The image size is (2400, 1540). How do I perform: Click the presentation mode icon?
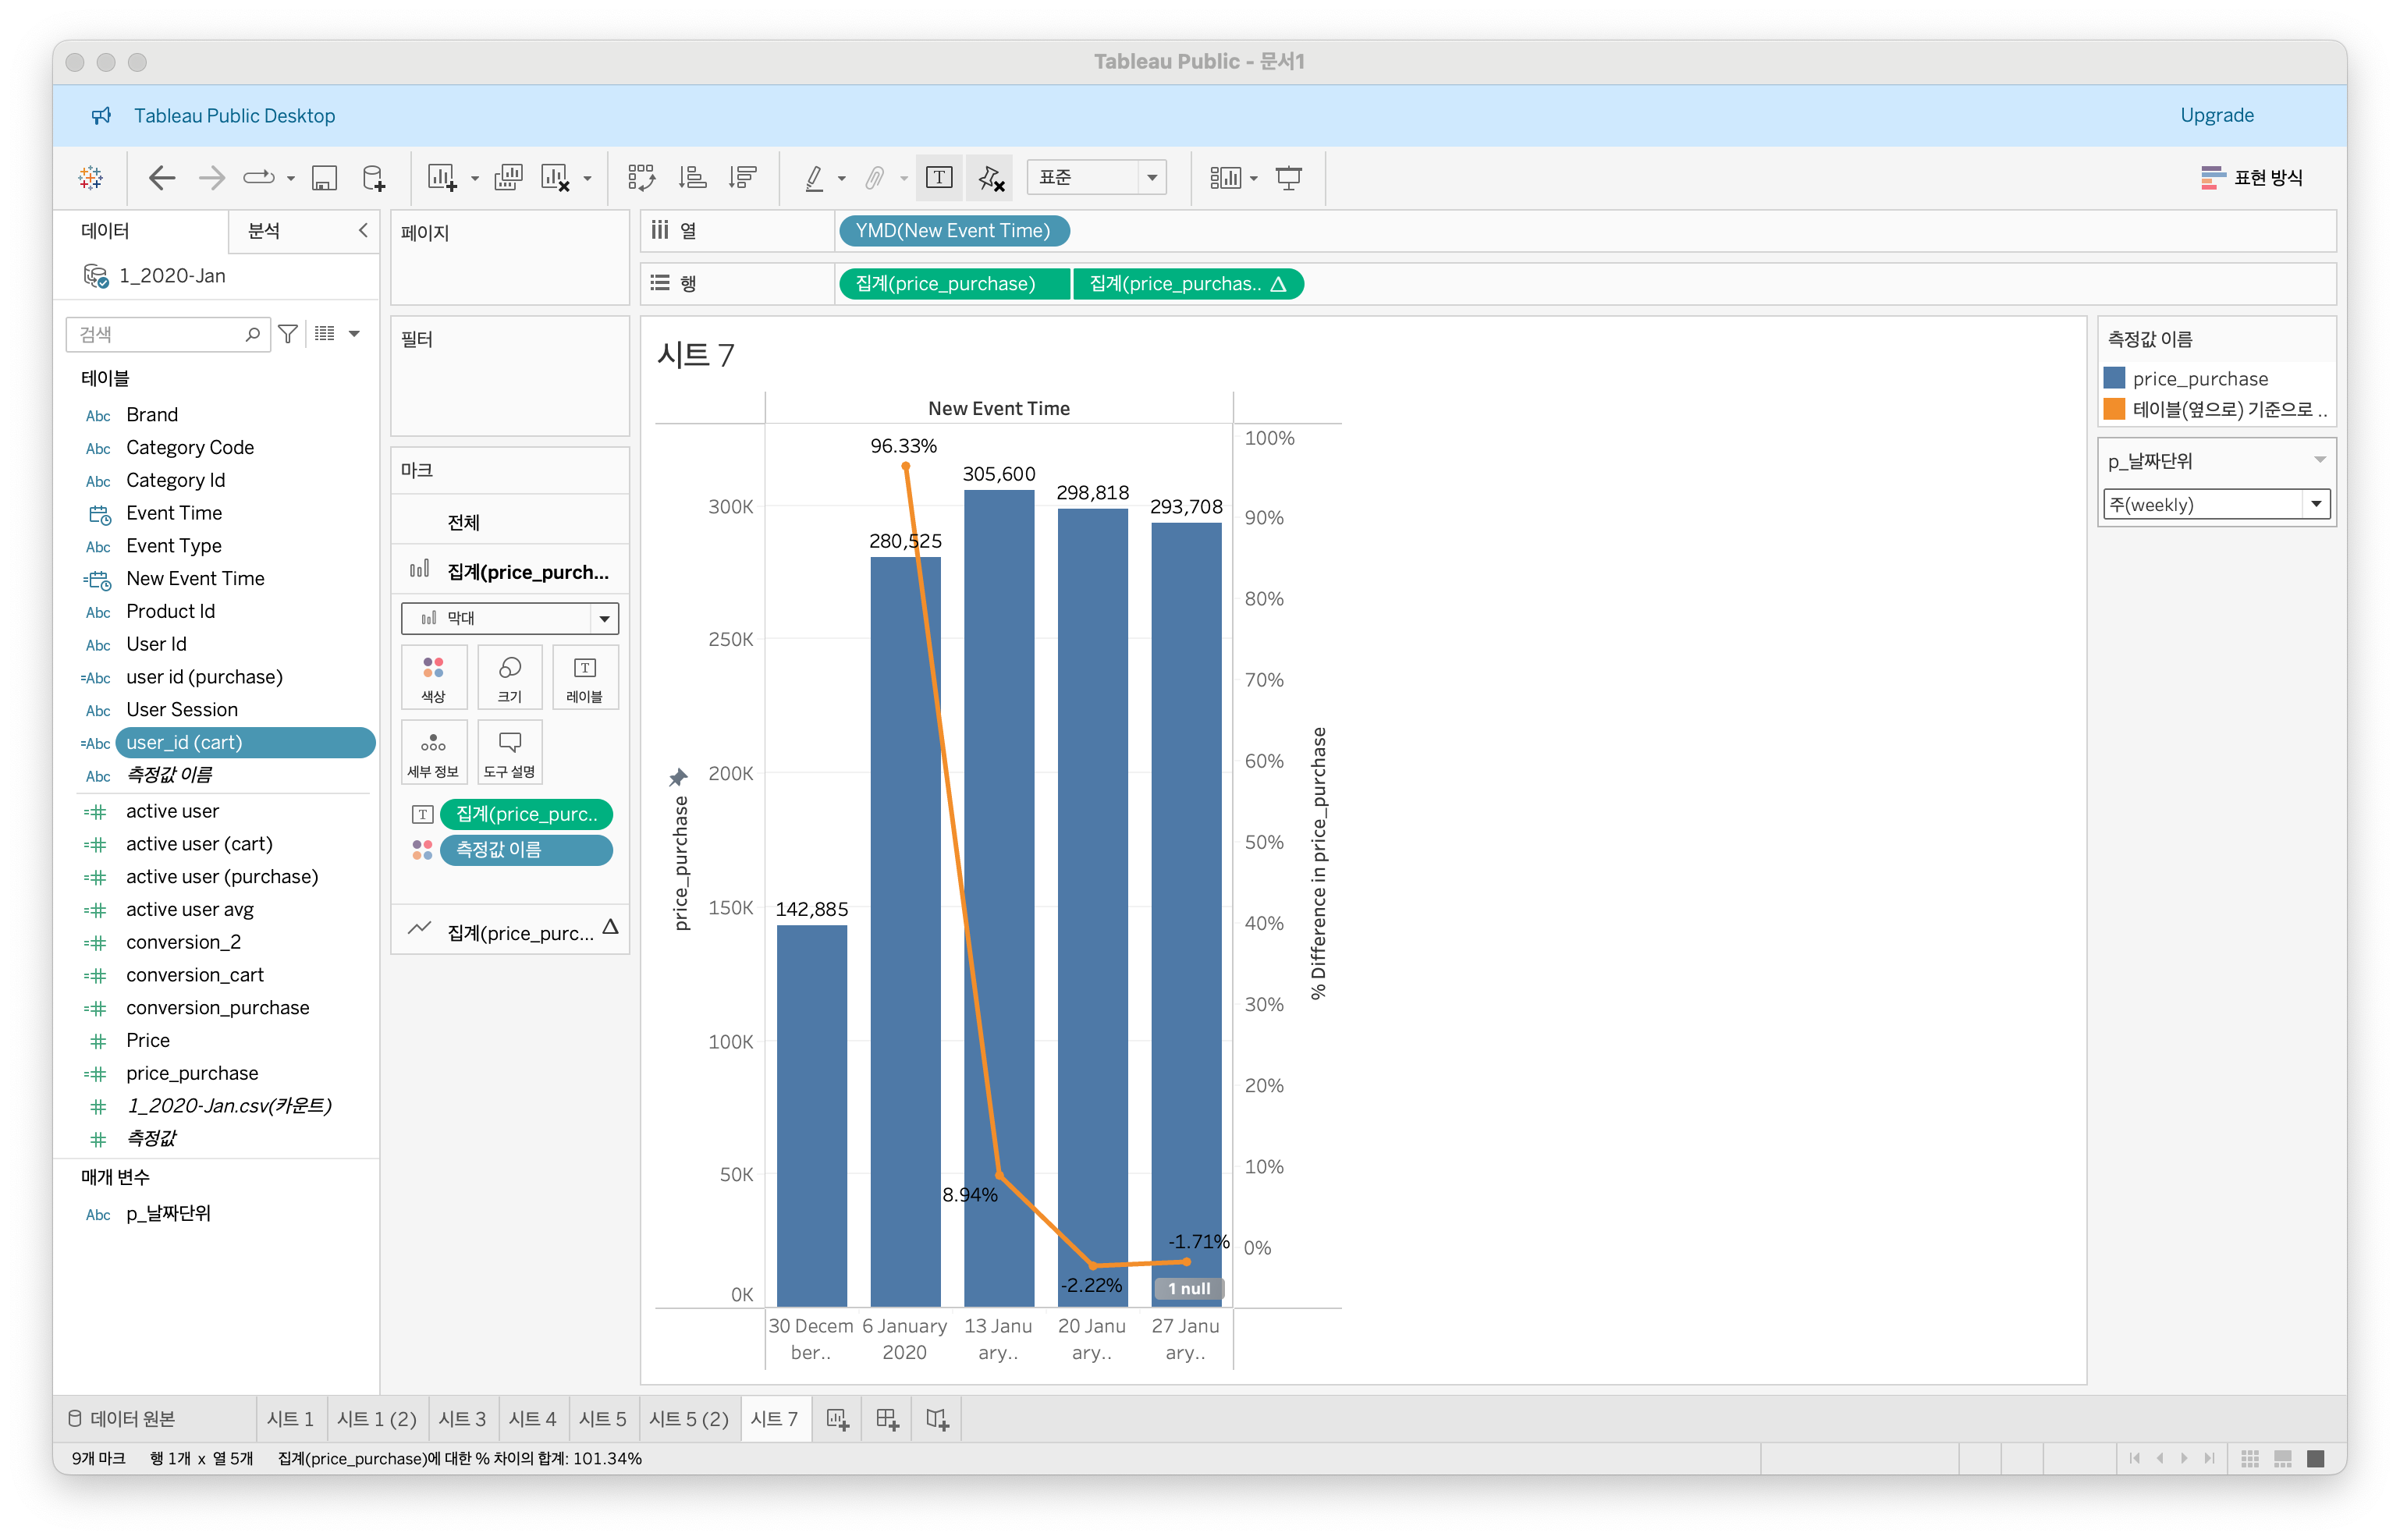tap(1288, 178)
